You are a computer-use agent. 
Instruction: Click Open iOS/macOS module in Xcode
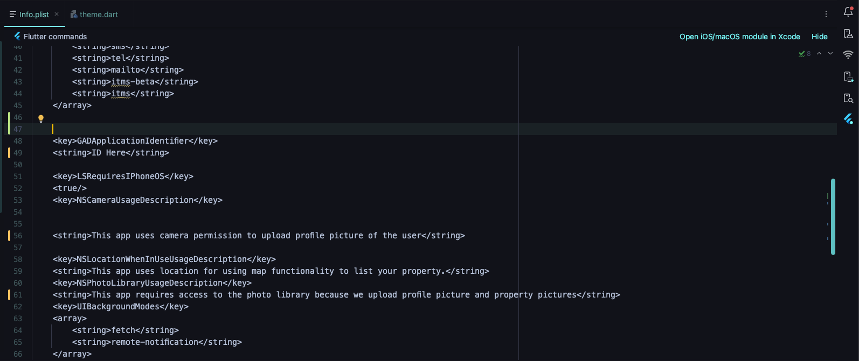pos(739,37)
